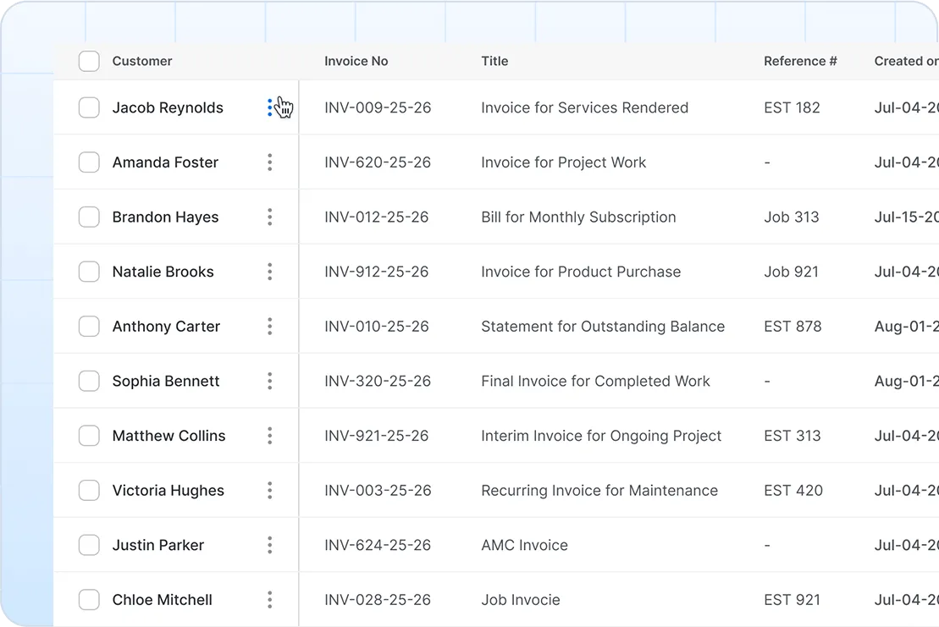Click the Job Invocie title
Image resolution: width=939 pixels, height=627 pixels.
[x=521, y=599]
